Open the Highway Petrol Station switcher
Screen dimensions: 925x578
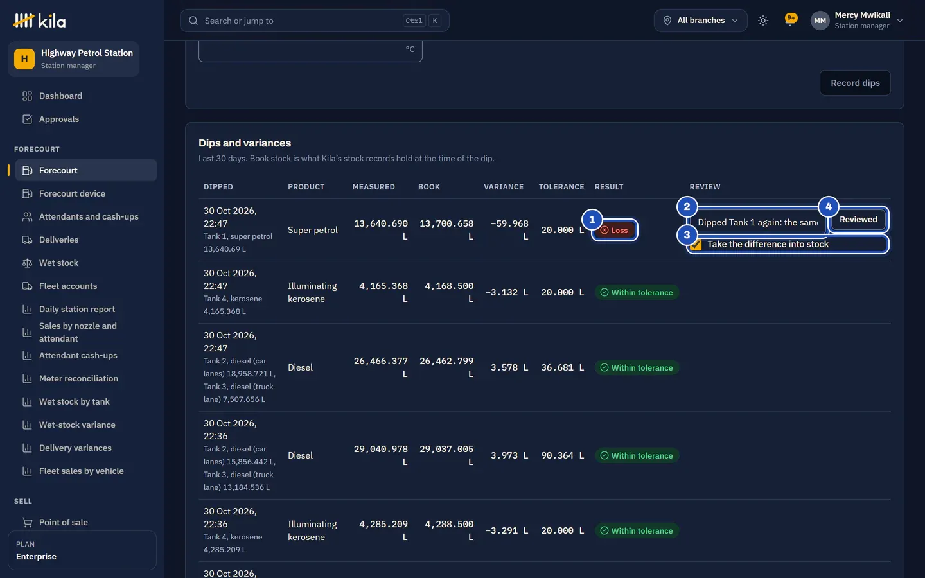click(73, 59)
